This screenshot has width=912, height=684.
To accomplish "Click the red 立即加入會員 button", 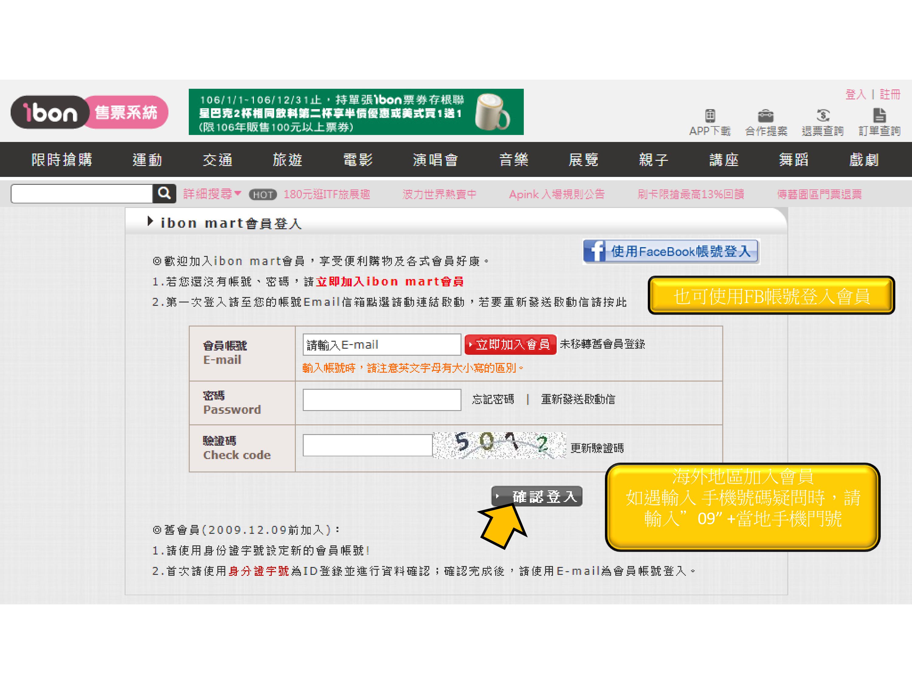I will pyautogui.click(x=510, y=344).
